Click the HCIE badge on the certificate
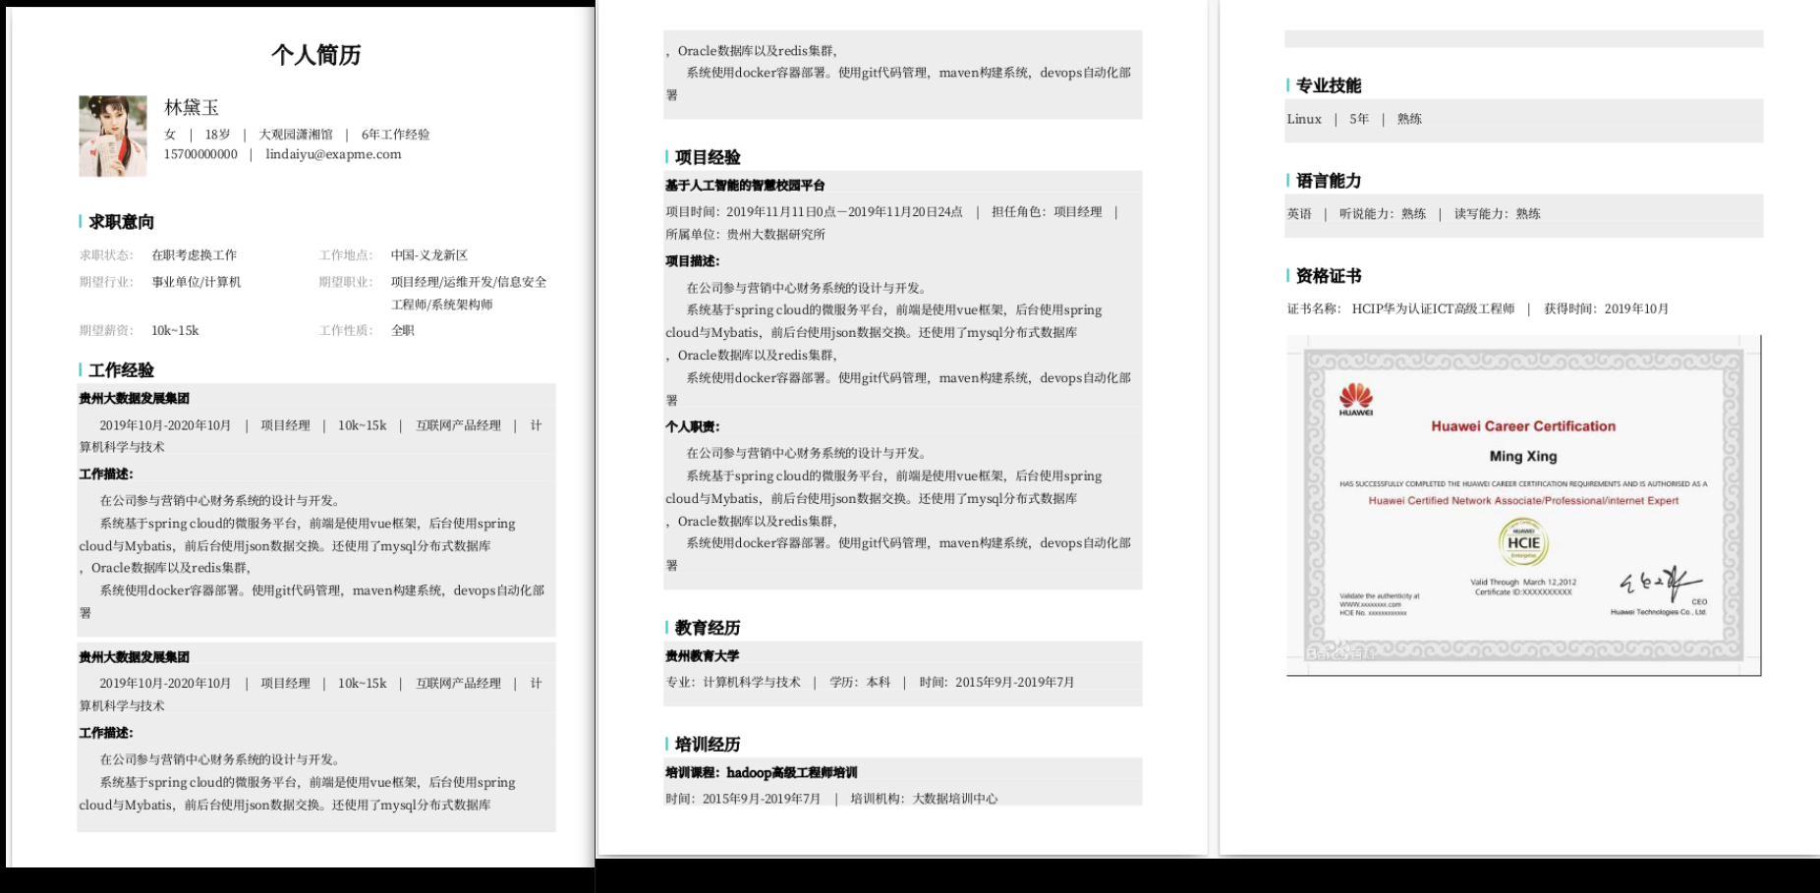Image resolution: width=1820 pixels, height=893 pixels. coord(1523,542)
